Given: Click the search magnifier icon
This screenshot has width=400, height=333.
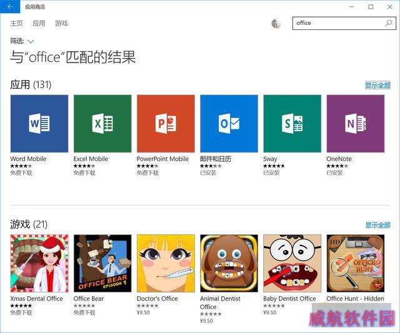Looking at the screenshot, I should click(x=389, y=23).
